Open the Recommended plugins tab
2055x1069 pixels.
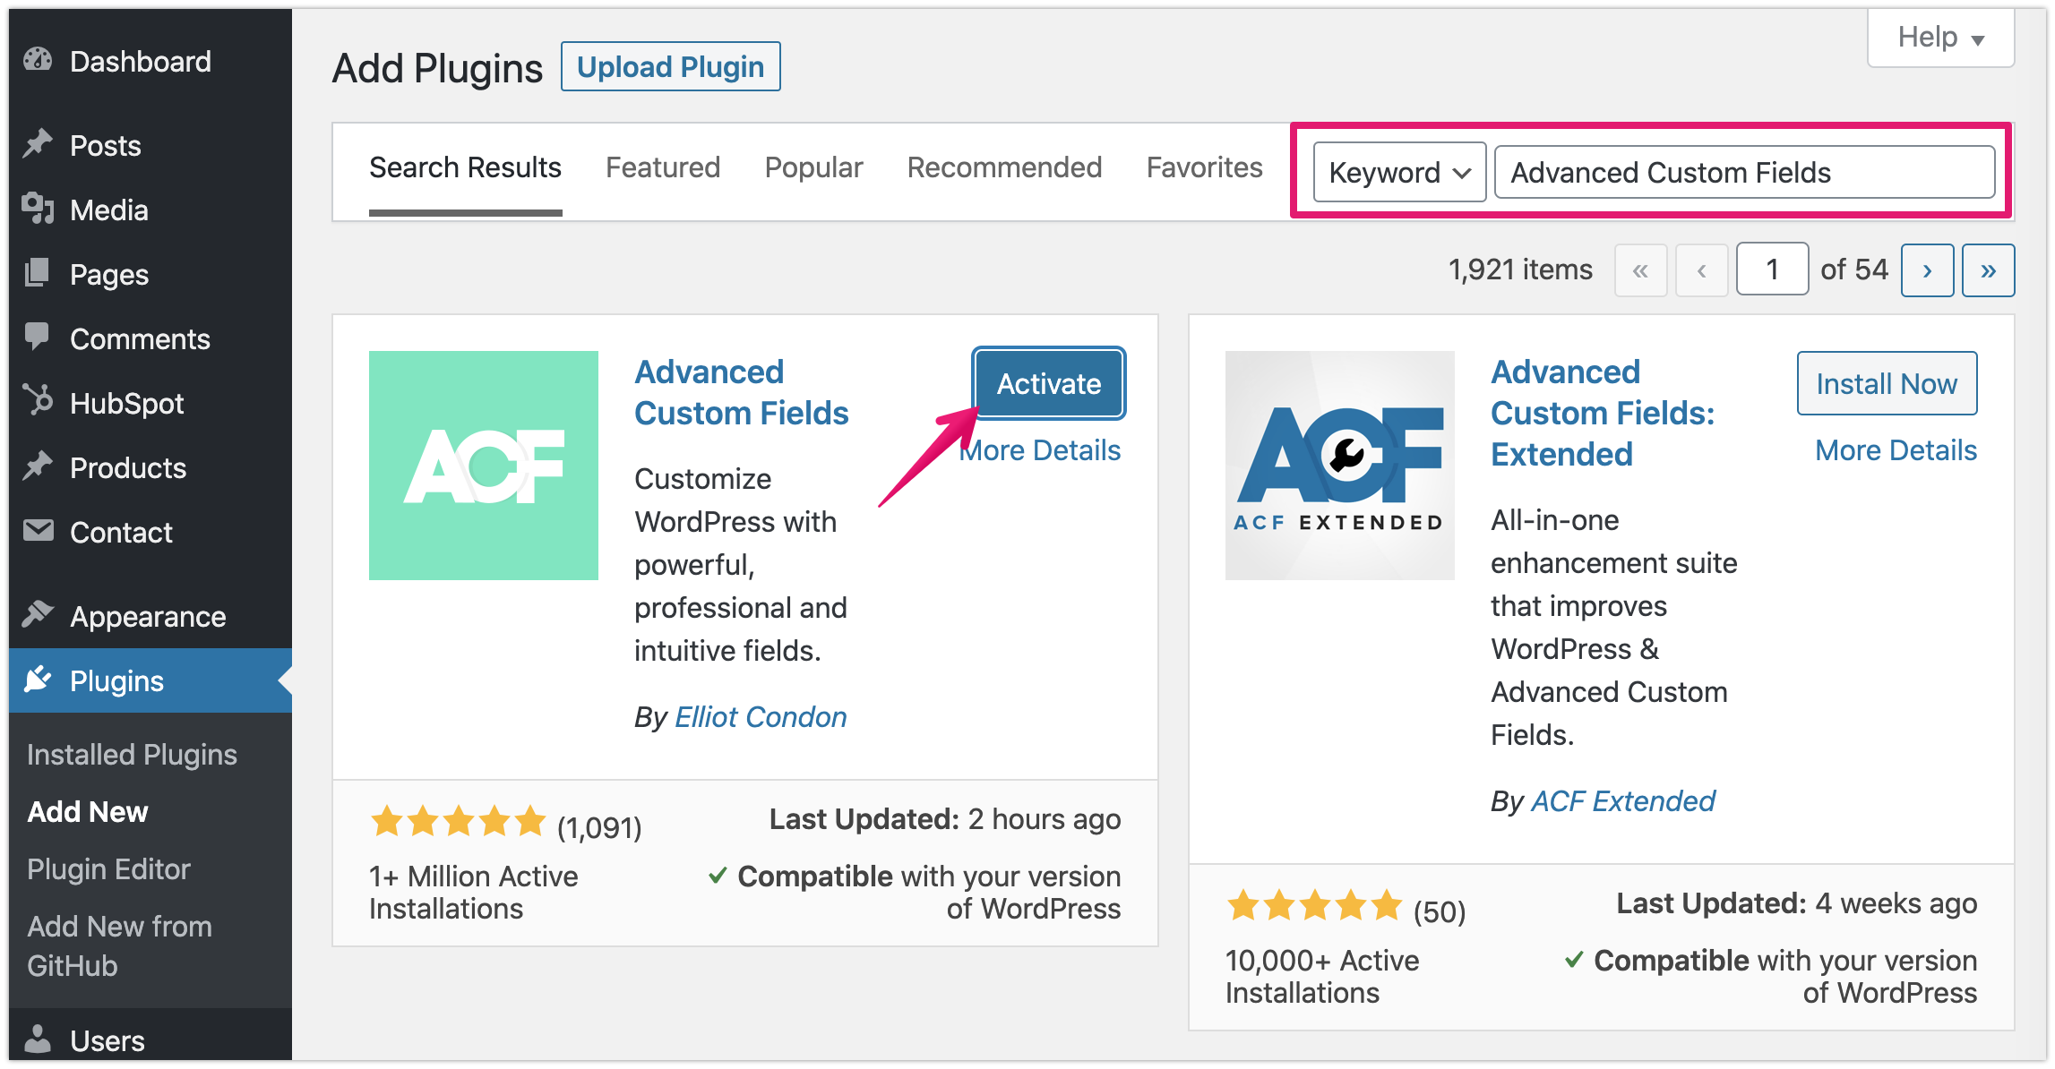1004,168
